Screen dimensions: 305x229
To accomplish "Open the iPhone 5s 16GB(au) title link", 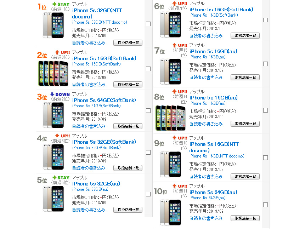I will pos(213,52).
